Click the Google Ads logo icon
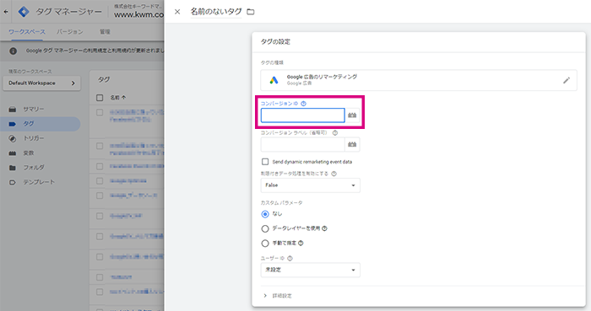Screen dimensions: 591x311 click(274, 80)
